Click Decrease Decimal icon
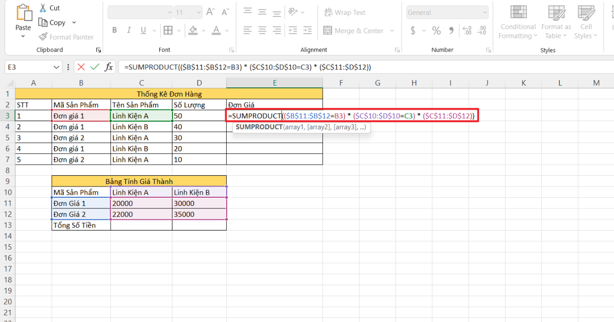Image resolution: width=614 pixels, height=322 pixels. coord(482,31)
